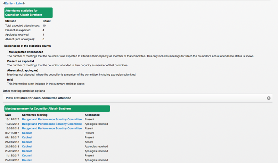Expand View statistics for each committee attended
278x163 pixels.
pyautogui.click(x=138, y=98)
